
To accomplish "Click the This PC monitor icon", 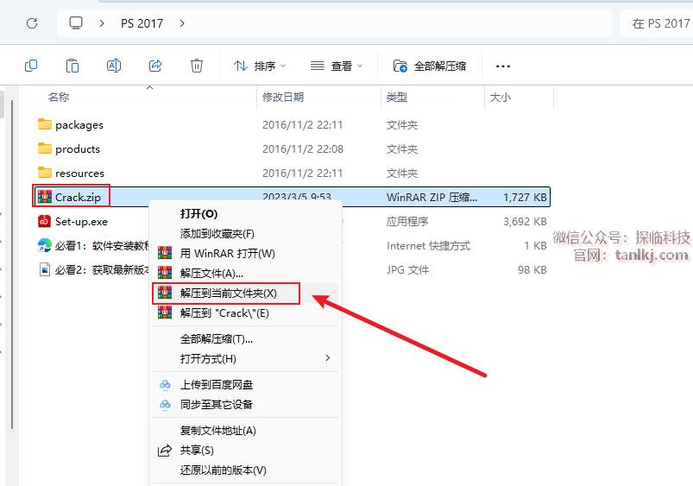I will tap(76, 22).
